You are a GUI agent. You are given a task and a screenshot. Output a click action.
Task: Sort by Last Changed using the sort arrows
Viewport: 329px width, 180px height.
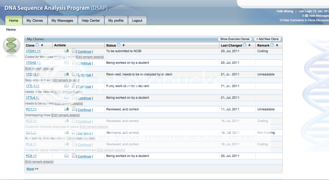249,45
